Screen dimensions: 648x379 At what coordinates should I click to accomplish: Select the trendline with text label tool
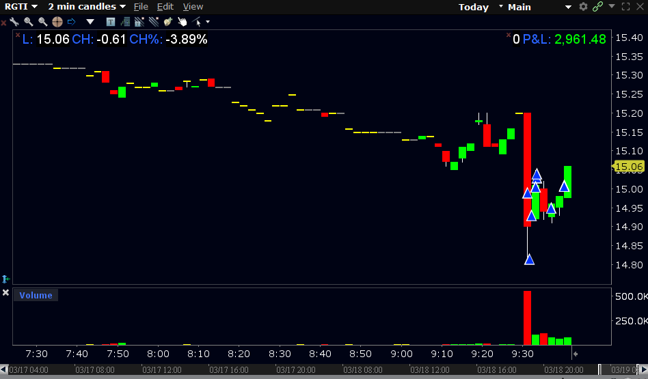coord(139,22)
